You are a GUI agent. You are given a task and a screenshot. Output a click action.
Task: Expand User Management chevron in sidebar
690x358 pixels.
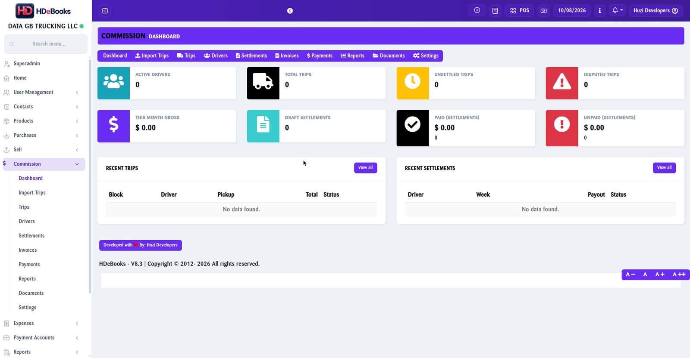click(77, 93)
